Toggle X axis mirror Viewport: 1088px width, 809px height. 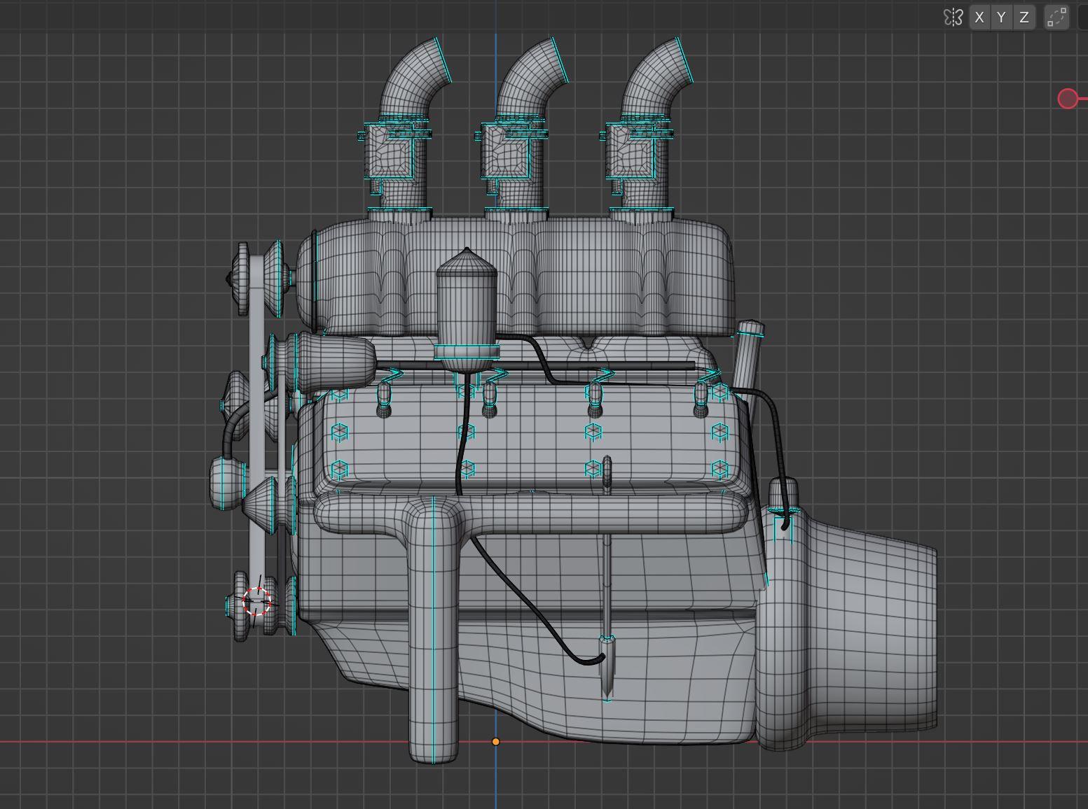pyautogui.click(x=979, y=17)
